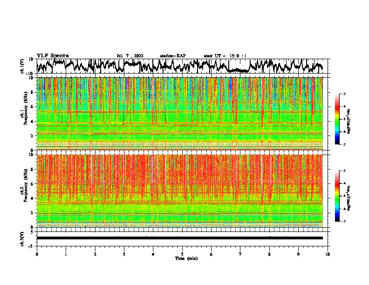Click the ch.1 spectrogram color scale bar
Viewport: 369px width, 285px height.
[x=337, y=119]
